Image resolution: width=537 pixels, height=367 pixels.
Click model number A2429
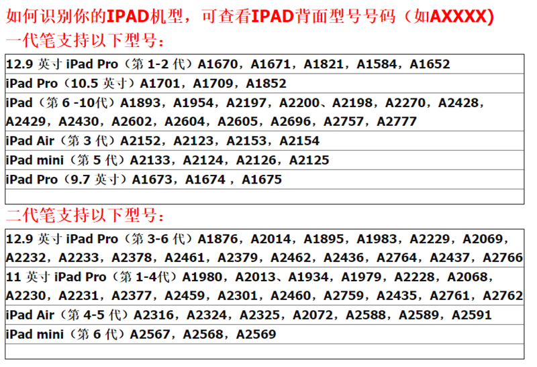pos(26,121)
